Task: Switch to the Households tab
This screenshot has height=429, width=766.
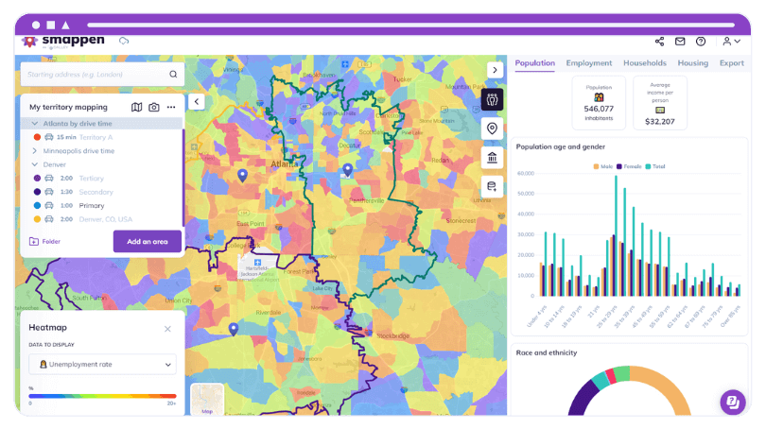Action: point(645,63)
